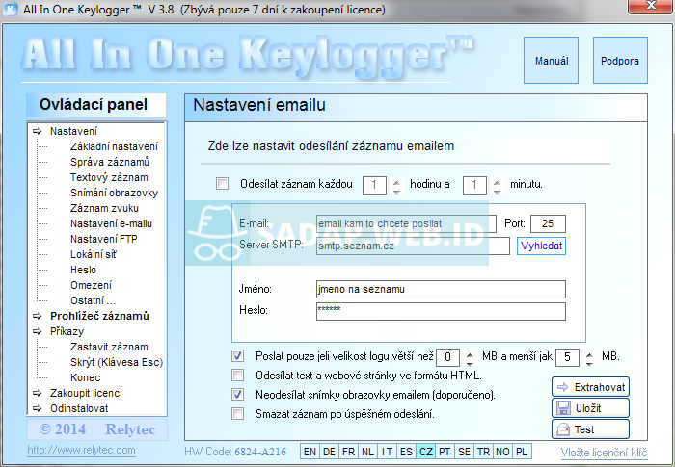Open Ostatní ... settings
This screenshot has height=467, width=675.
[93, 300]
